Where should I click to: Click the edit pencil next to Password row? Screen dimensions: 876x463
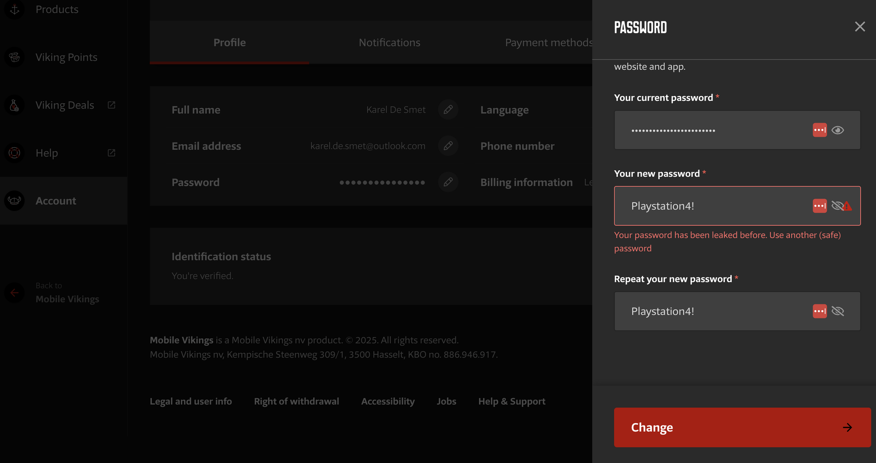(448, 182)
